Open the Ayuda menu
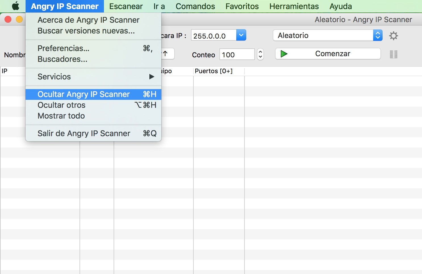The width and height of the screenshot is (422, 274). [x=340, y=6]
